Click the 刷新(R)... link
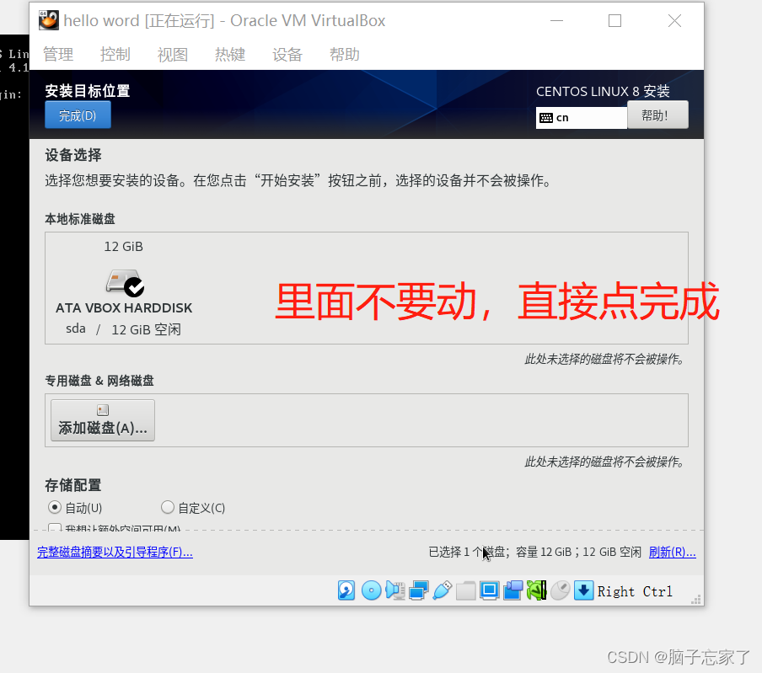Viewport: 762px width, 673px height. tap(673, 552)
